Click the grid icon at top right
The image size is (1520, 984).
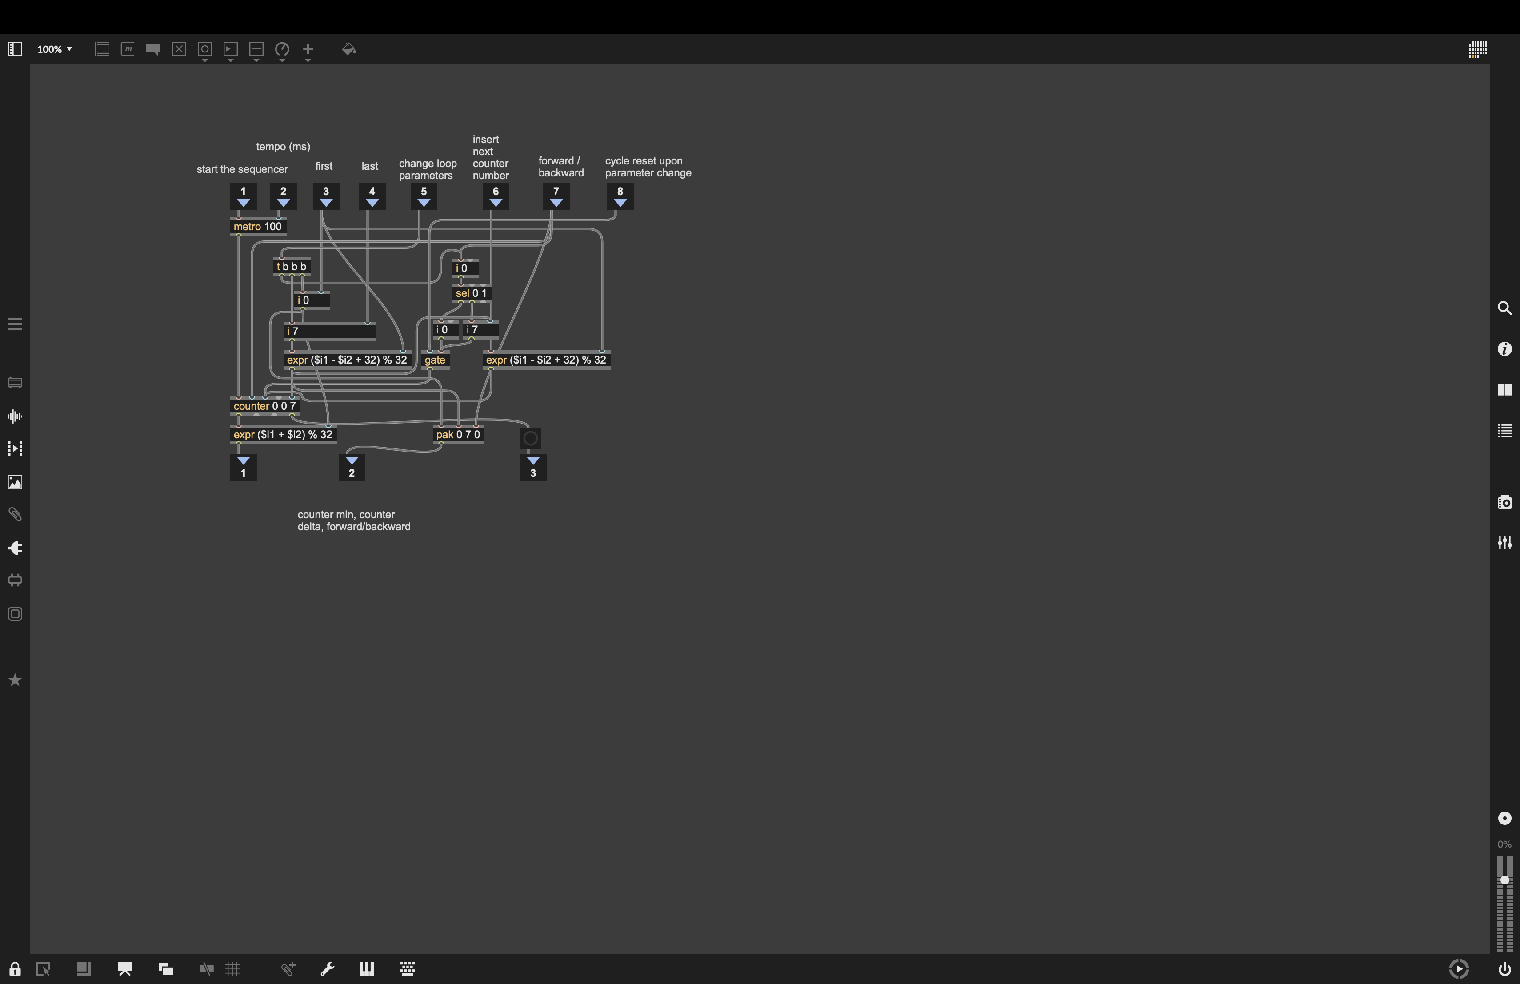(1478, 49)
